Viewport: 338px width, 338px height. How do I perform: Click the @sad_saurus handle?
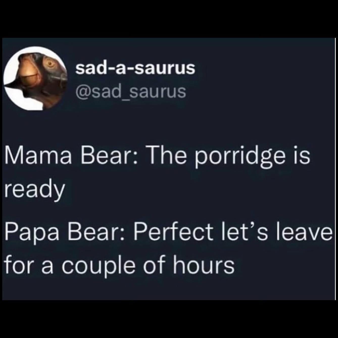131,91
